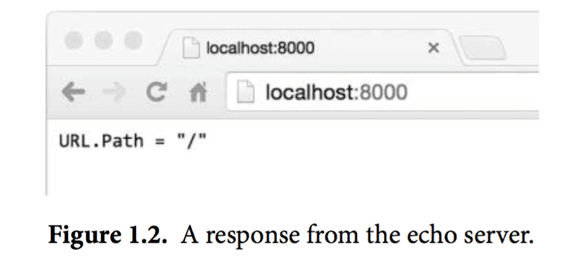
Task: Click the "/" path value in the page
Action: (191, 141)
